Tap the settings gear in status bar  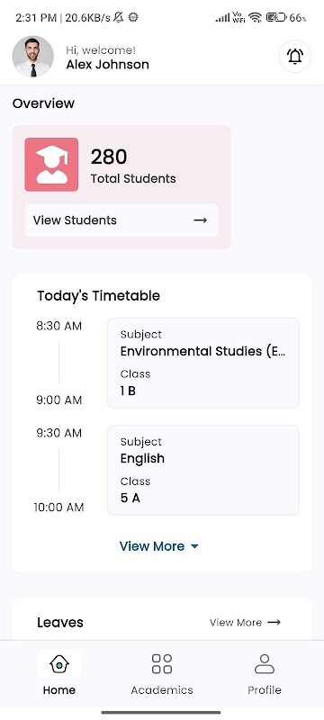click(x=133, y=17)
